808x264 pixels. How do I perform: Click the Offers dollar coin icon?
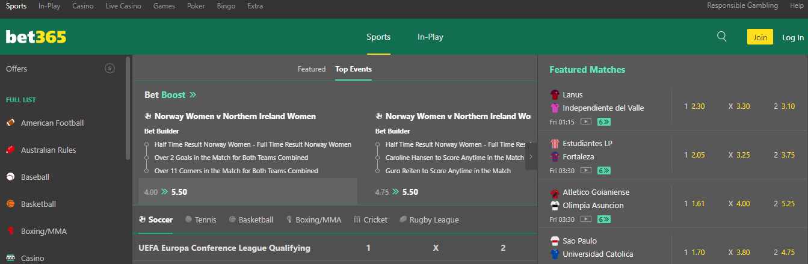(109, 69)
